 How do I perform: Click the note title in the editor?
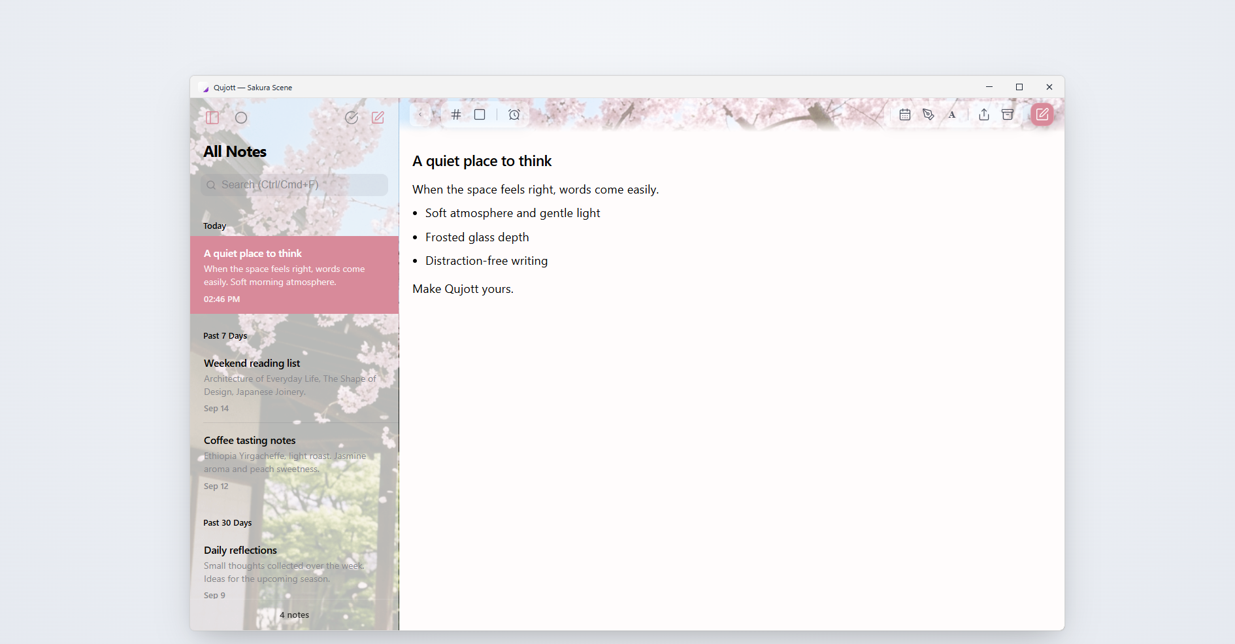point(482,161)
